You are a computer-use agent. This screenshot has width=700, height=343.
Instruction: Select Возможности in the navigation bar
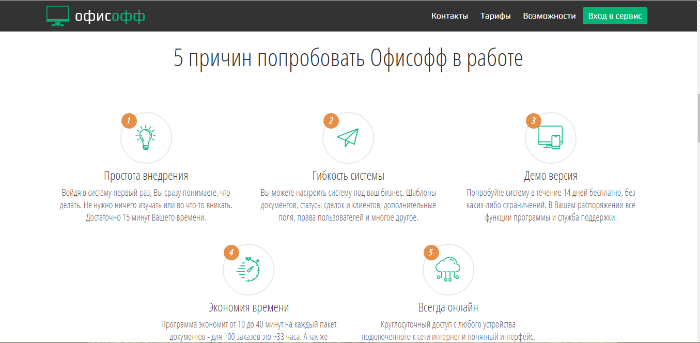pyautogui.click(x=549, y=15)
